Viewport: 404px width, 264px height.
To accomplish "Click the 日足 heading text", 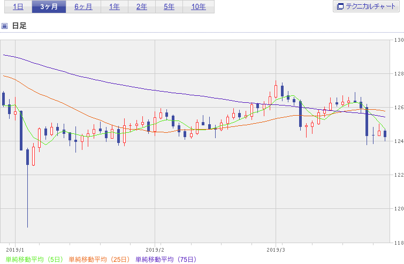I will click(x=19, y=26).
